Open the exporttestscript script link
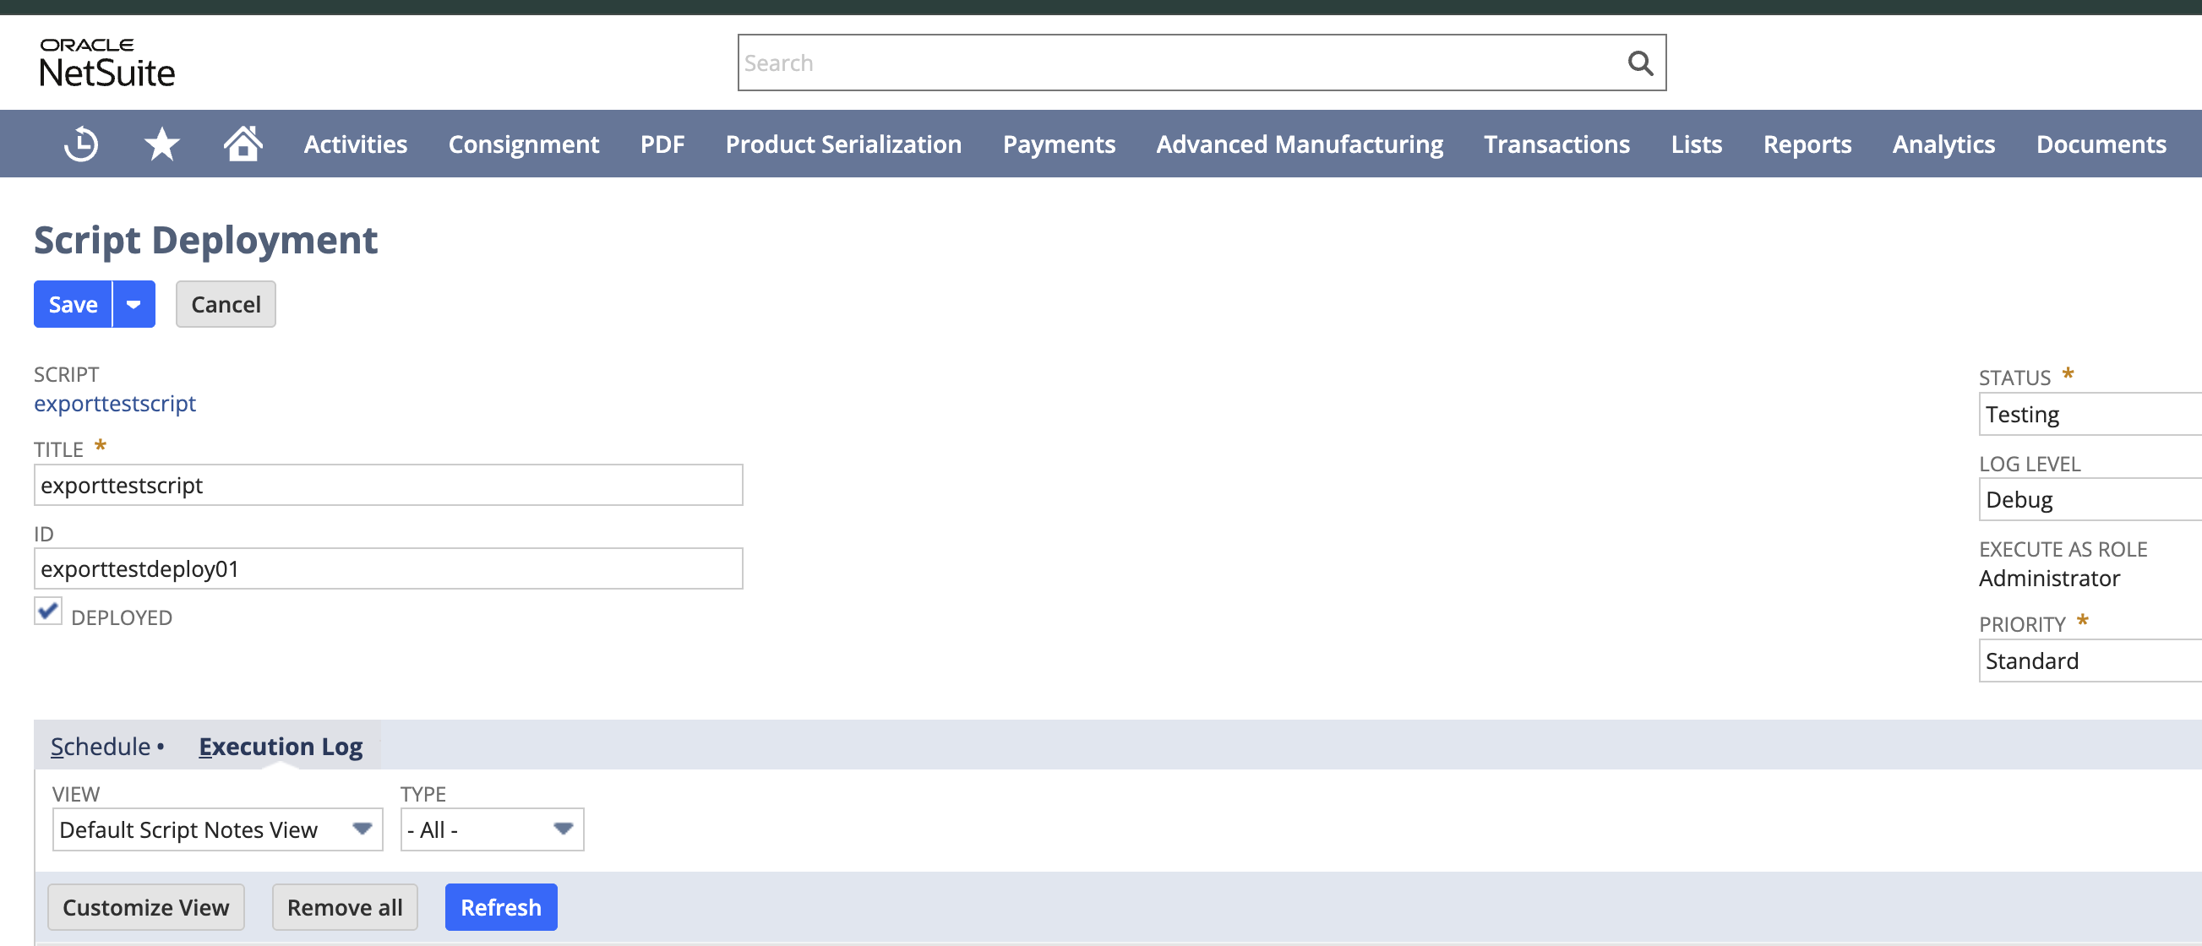 click(x=115, y=404)
